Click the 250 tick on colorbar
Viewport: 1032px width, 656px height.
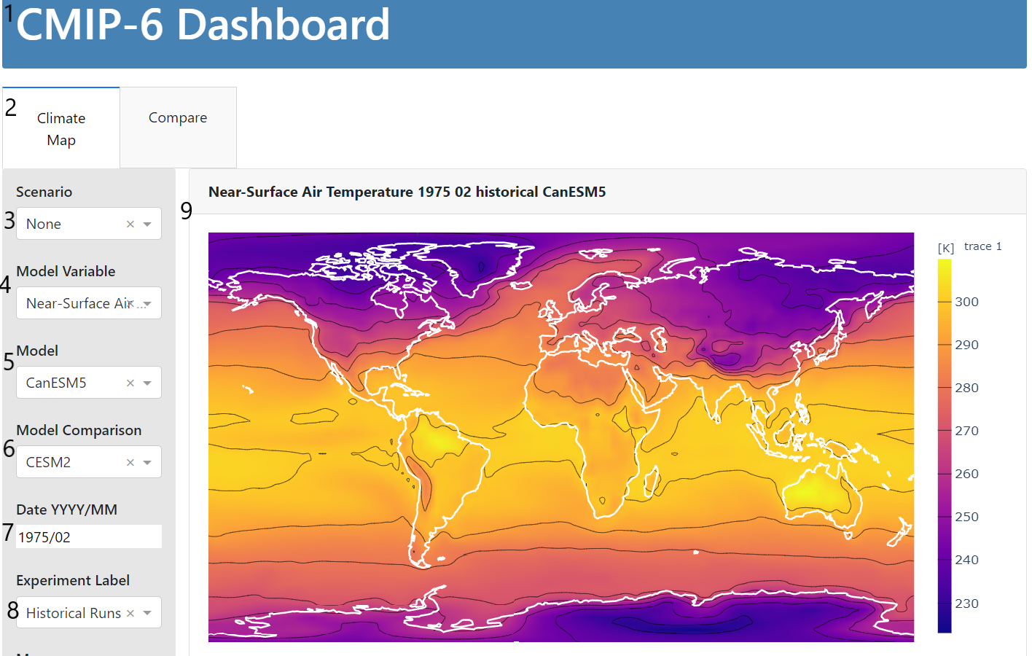pyautogui.click(x=967, y=517)
